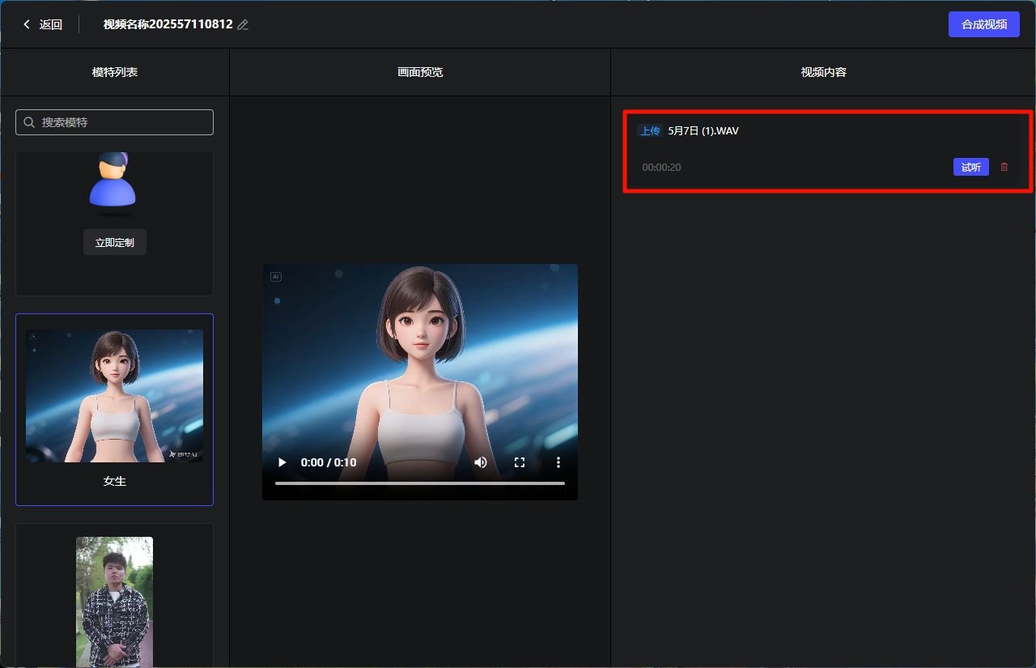1036x668 pixels.
Task: Click the pencil icon to rename the video
Action: tap(242, 24)
